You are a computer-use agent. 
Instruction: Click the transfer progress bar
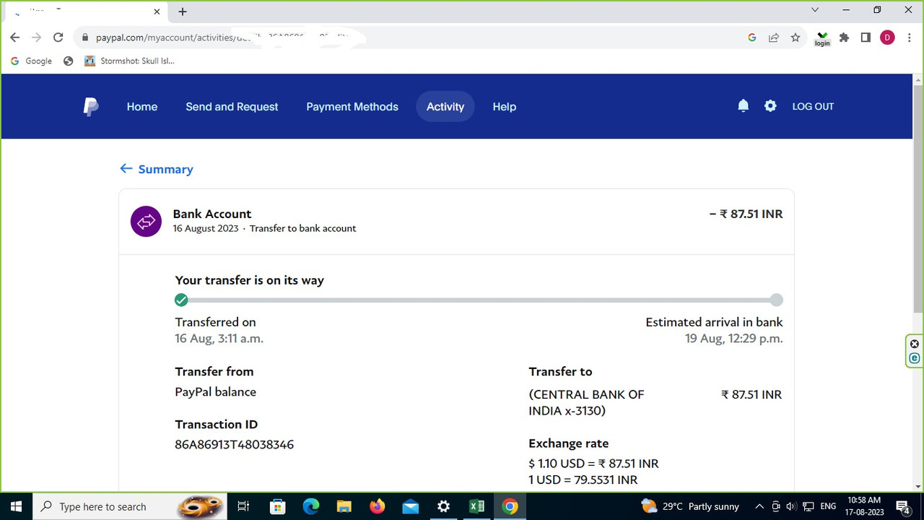click(x=479, y=300)
